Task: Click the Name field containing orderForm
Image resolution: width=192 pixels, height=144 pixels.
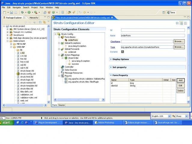Action: coord(153,36)
